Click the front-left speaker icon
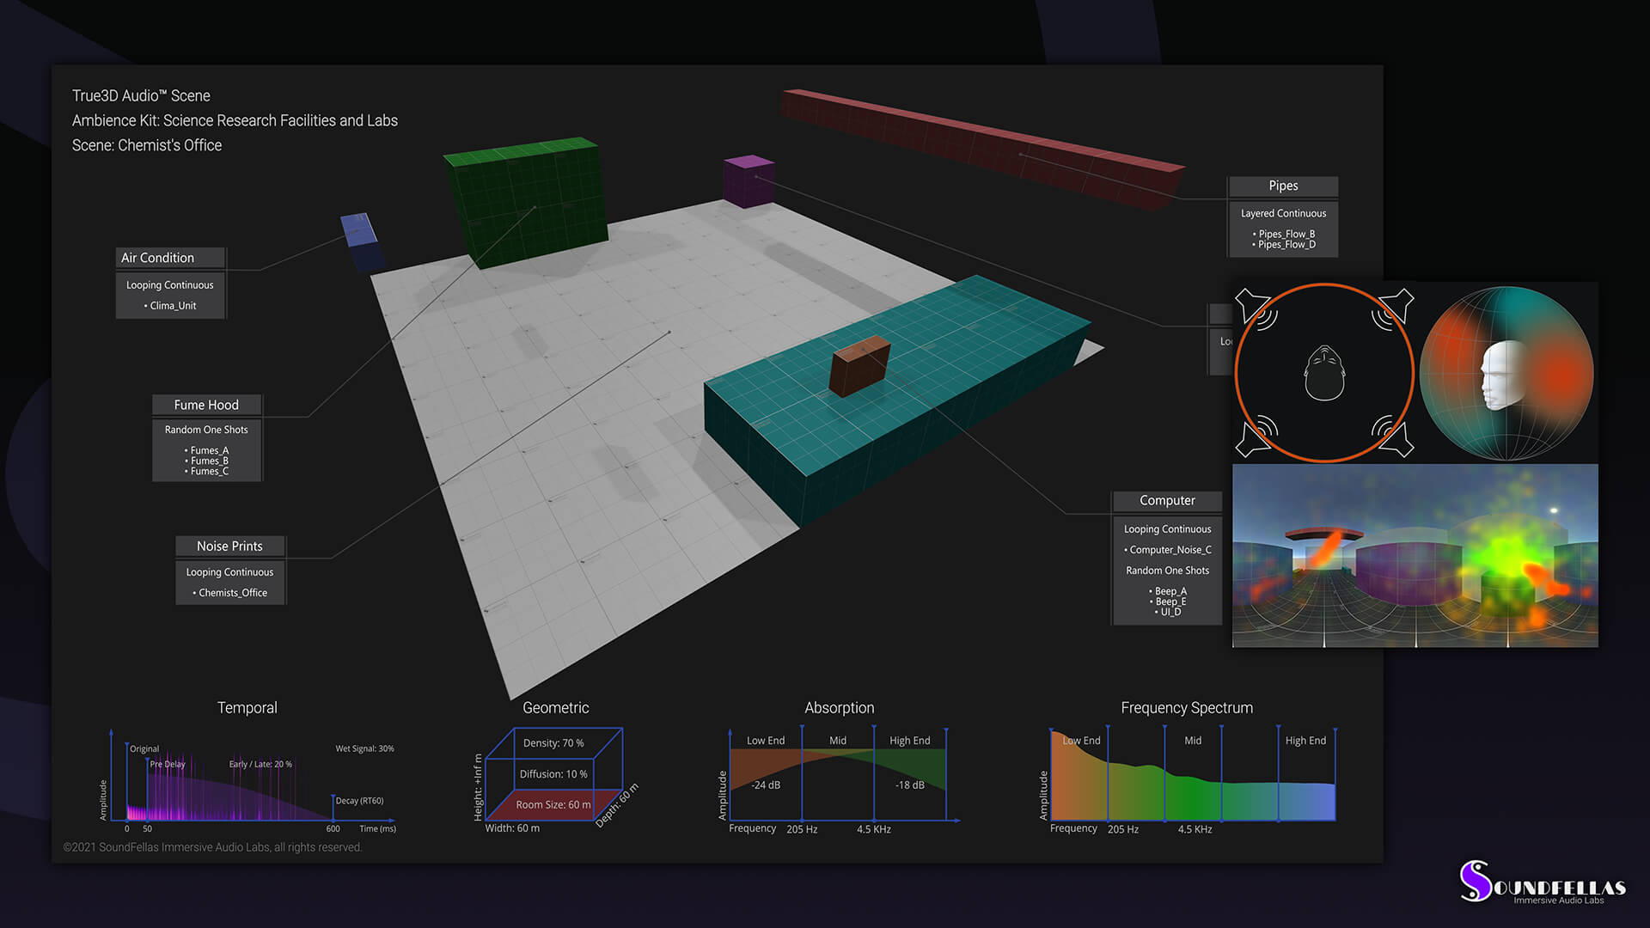 point(1251,307)
